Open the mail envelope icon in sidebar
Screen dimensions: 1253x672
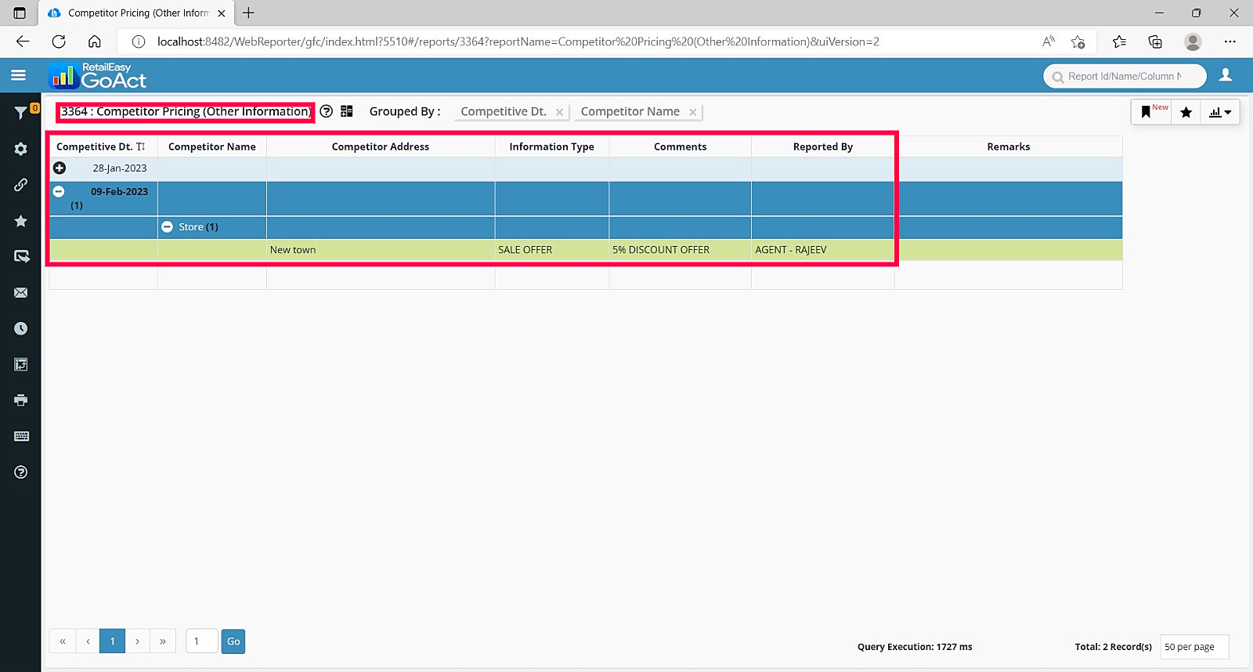pos(20,293)
